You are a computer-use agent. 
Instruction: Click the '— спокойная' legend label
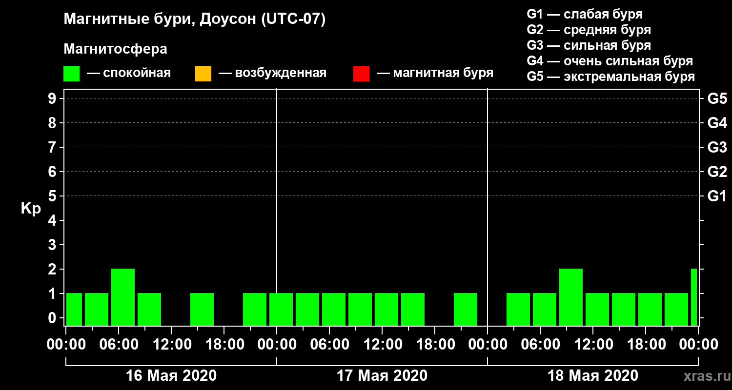129,73
